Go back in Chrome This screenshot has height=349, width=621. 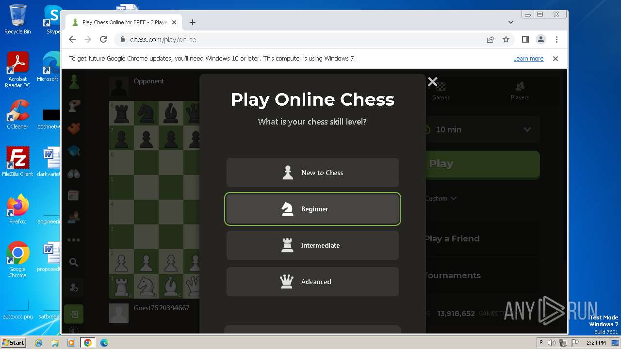[72, 39]
